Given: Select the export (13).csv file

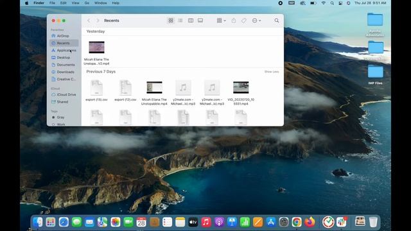Looking at the screenshot, I should pos(96,91).
